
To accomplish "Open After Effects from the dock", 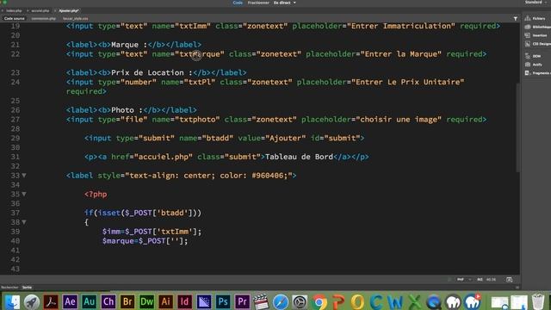I will point(70,301).
